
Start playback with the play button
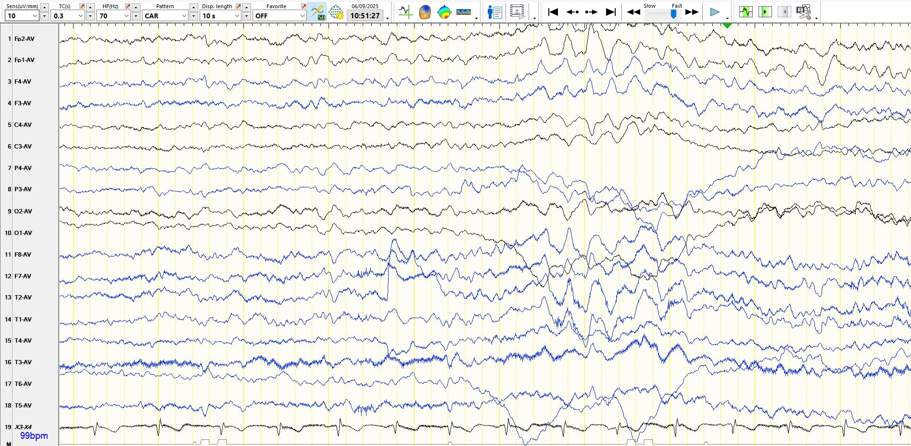tap(715, 12)
